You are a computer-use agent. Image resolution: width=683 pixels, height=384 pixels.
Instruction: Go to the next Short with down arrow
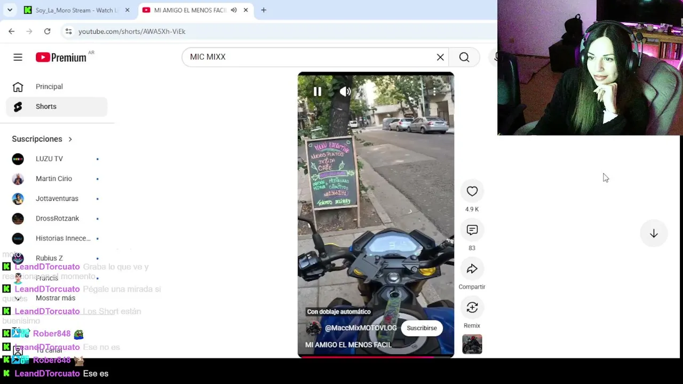pos(654,234)
